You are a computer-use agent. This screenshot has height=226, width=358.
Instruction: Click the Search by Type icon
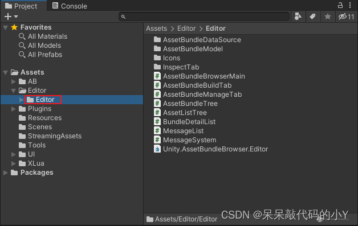coord(298,17)
